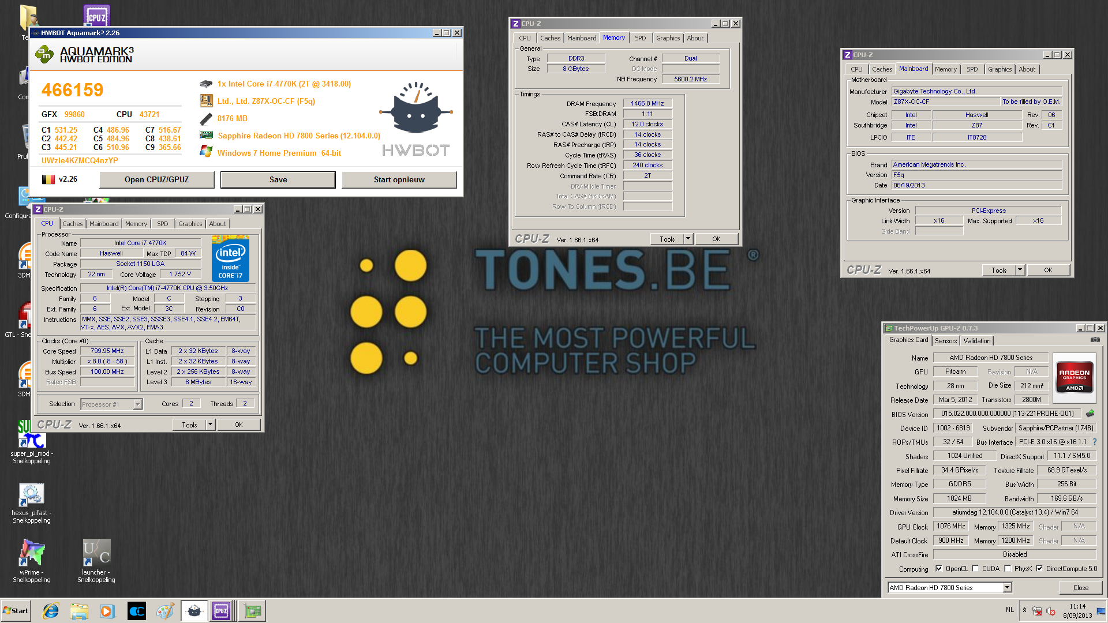
Task: Click Open CPUZ/GPUZ button
Action: point(157,179)
